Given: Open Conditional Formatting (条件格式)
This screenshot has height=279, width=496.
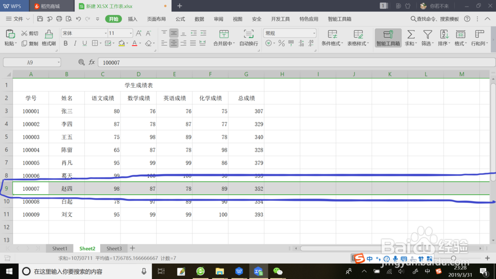Looking at the screenshot, I should [332, 38].
